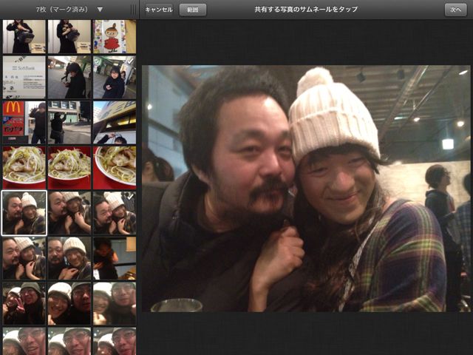Tap the large preview photo
The image size is (473, 355).
click(x=306, y=189)
